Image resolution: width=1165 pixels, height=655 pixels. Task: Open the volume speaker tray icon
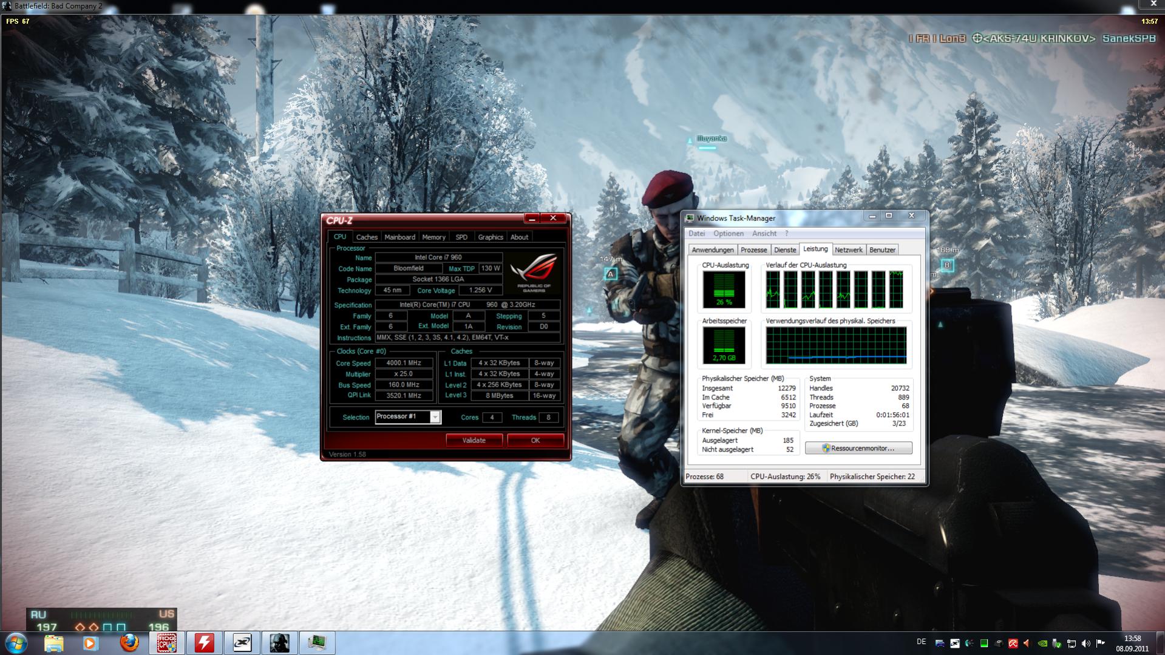[1086, 643]
